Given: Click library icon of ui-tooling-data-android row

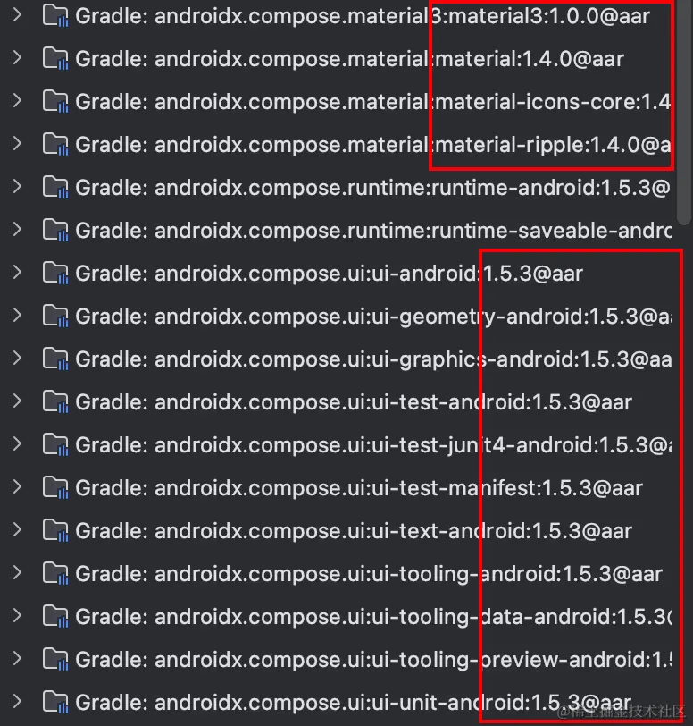Looking at the screenshot, I should coord(55,617).
